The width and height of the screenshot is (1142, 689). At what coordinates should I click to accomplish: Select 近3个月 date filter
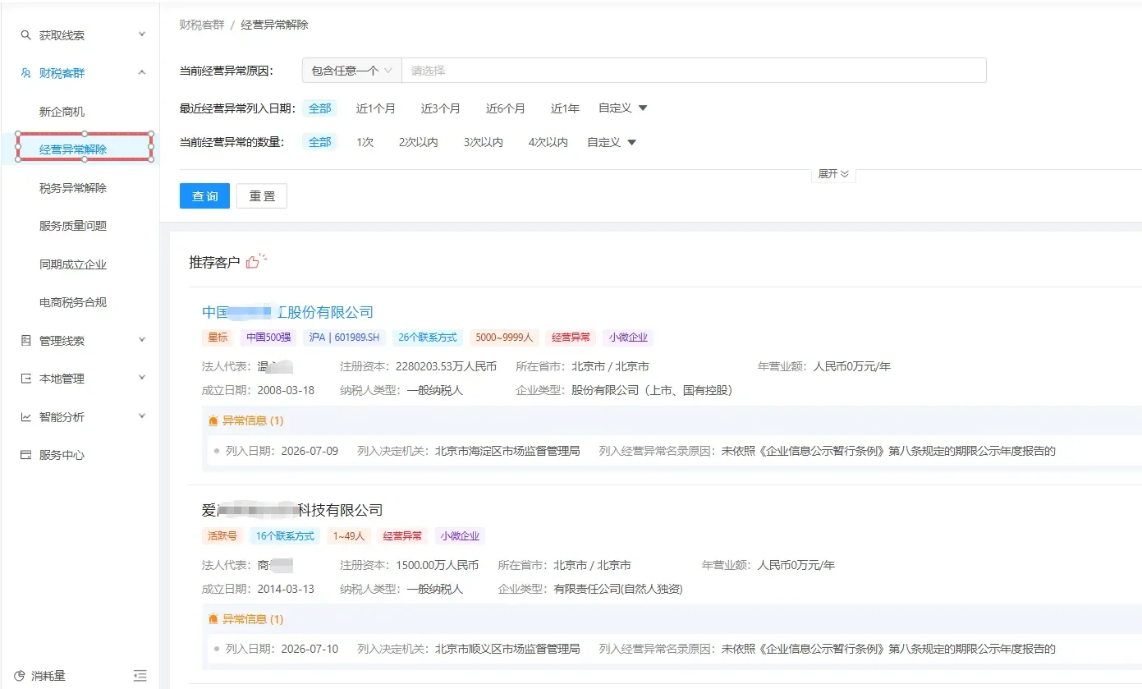pyautogui.click(x=441, y=108)
